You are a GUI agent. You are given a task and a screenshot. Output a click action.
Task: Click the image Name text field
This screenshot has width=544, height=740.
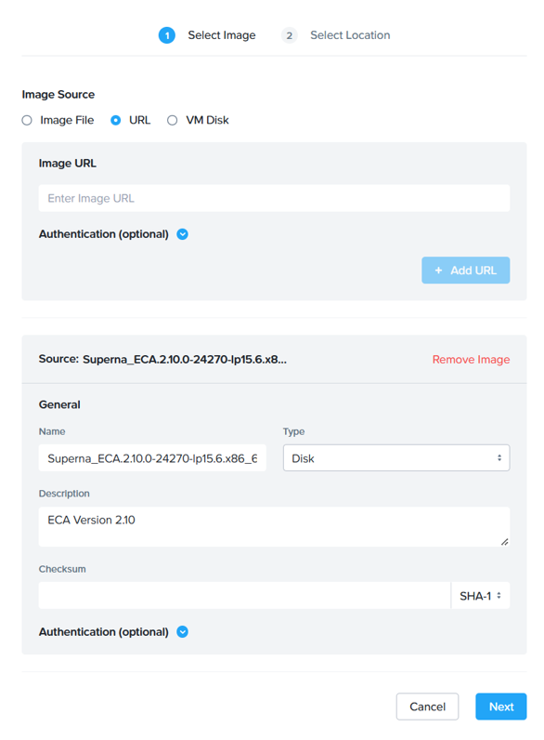(152, 457)
